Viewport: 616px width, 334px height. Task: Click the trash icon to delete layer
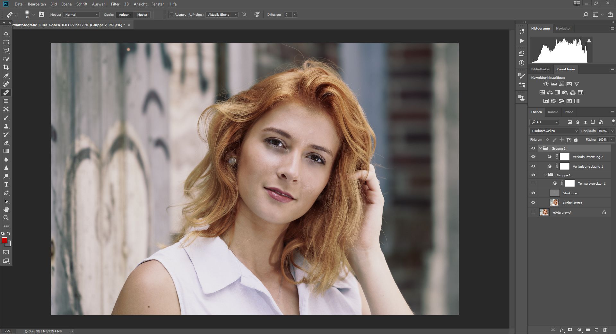605,330
